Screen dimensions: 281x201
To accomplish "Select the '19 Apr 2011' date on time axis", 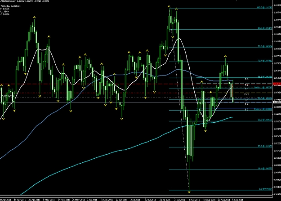I will click(20, 200).
